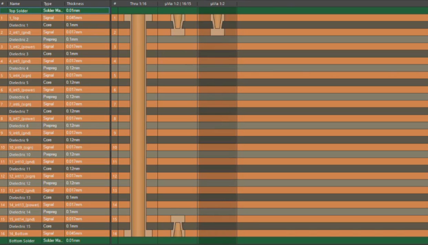
Task: Click the Name column header
Action: coord(15,3)
